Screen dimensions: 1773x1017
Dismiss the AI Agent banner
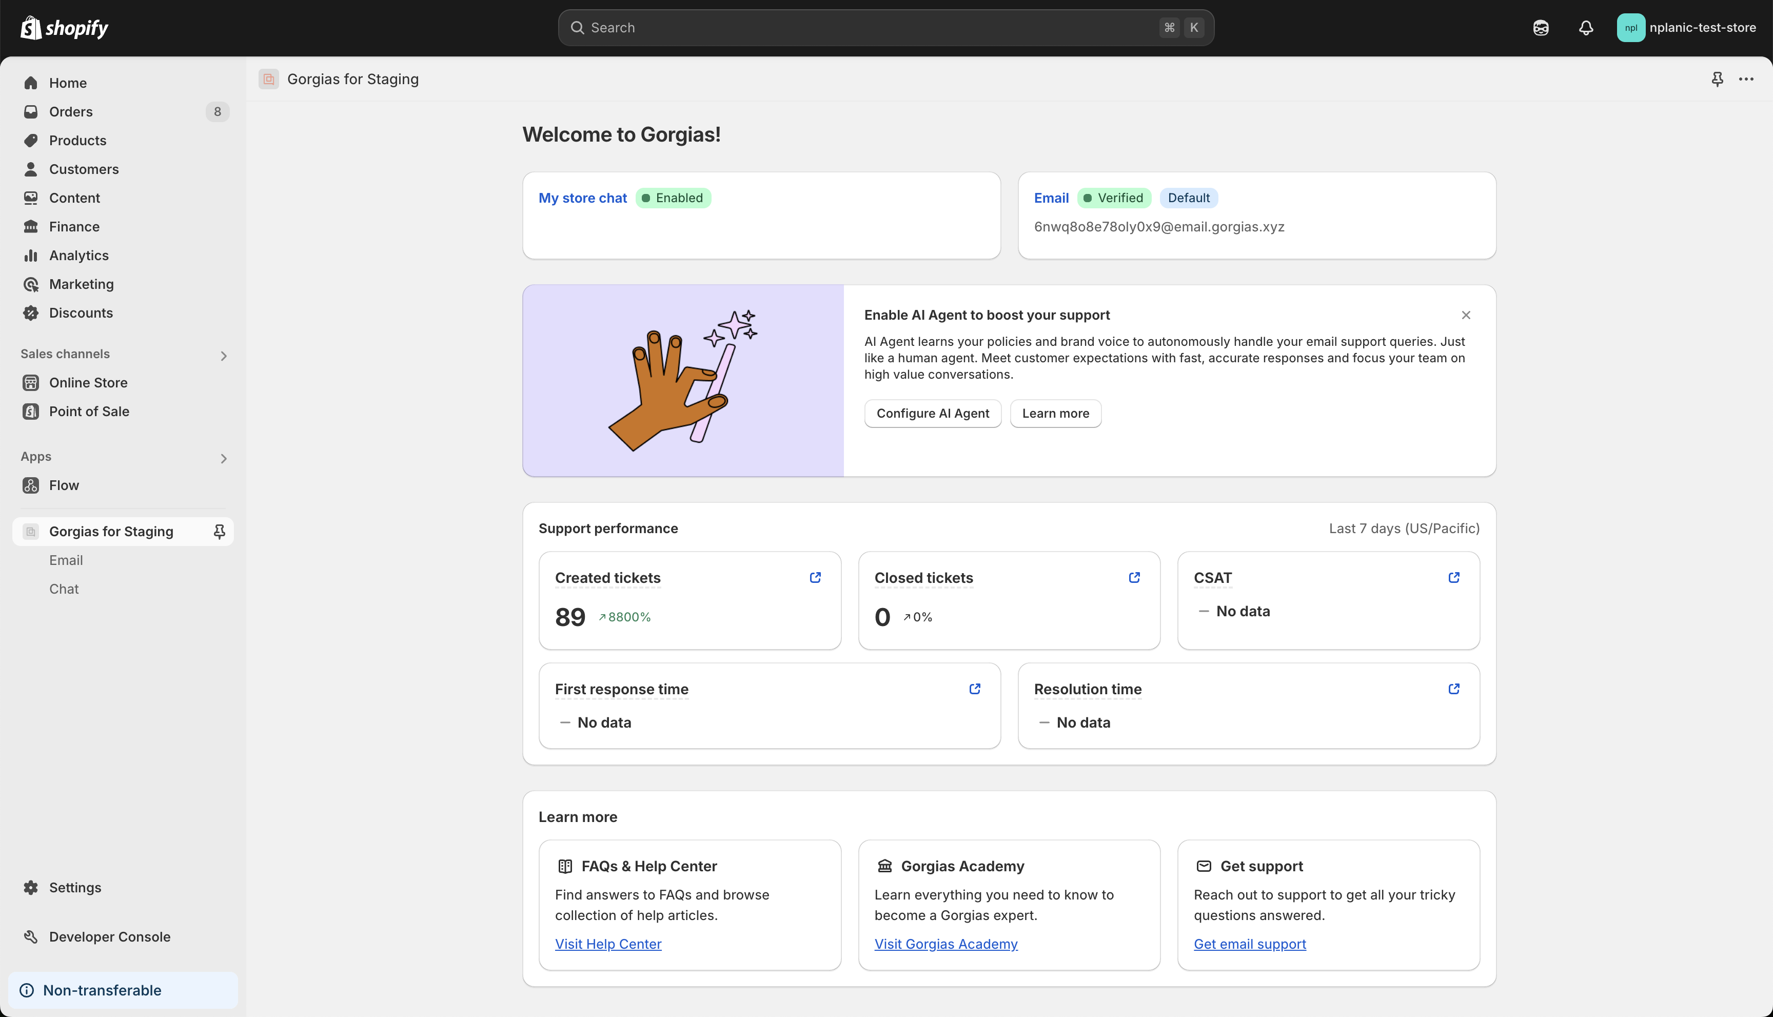(1466, 315)
